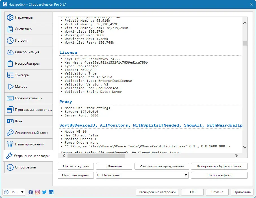Click the Экспорт в файл button
This screenshot has height=198, width=256.
(219, 175)
